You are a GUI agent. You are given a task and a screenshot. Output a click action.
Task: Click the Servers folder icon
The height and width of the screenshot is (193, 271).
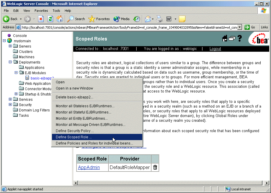pyautogui.click(x=15, y=46)
